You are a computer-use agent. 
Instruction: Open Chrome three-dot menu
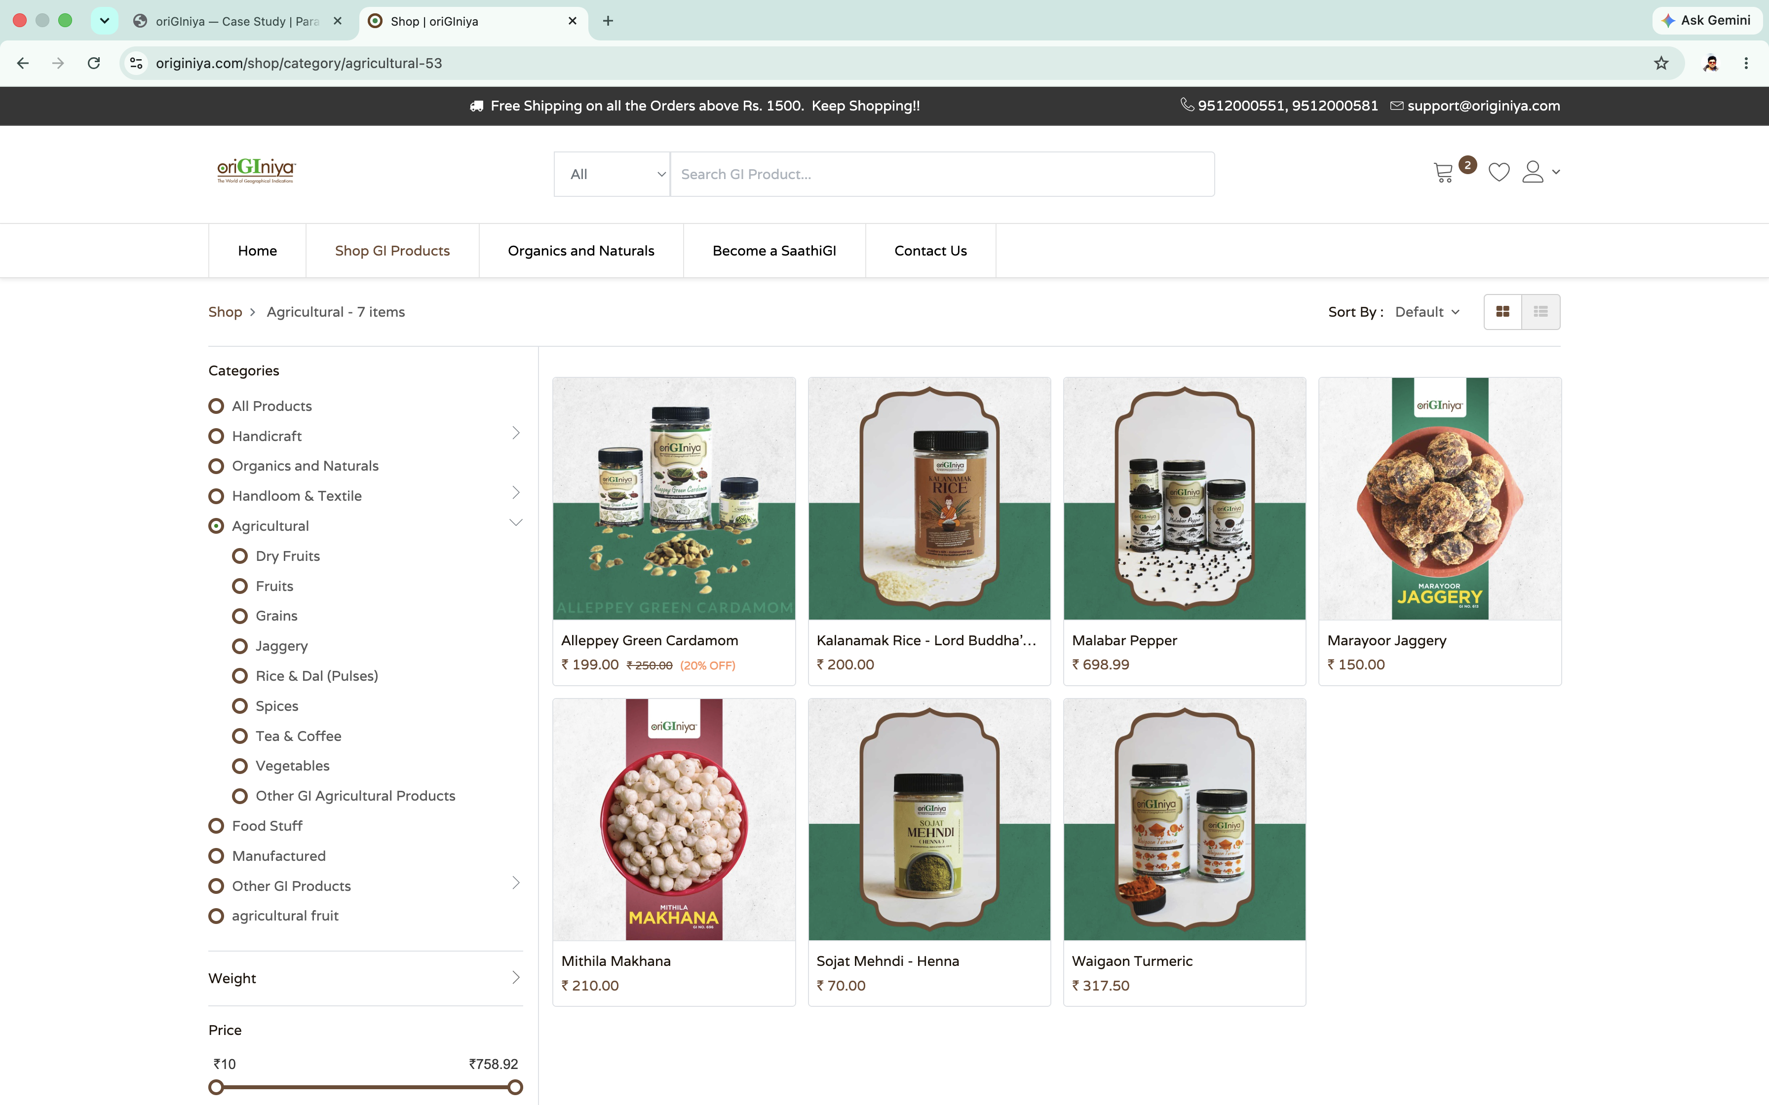click(1746, 63)
